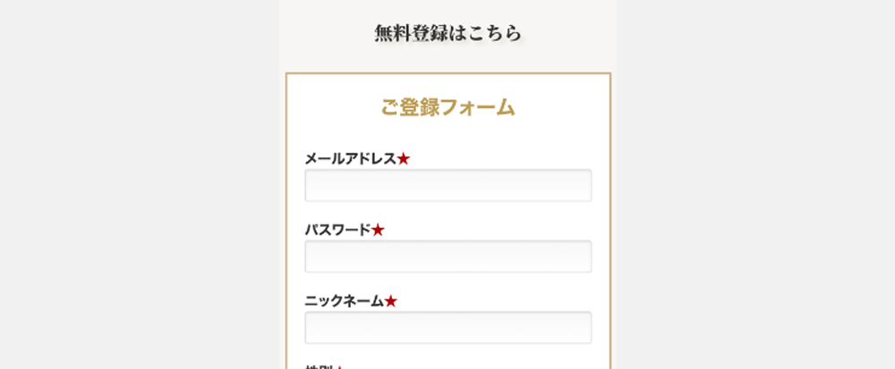This screenshot has height=369, width=895.
Task: Click white space right of ご登録フォーム
Action: 562,108
